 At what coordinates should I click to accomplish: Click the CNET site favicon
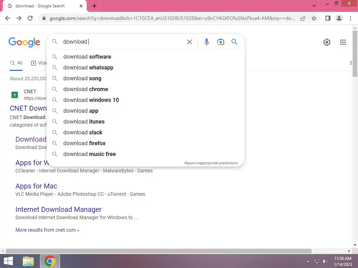click(15, 95)
